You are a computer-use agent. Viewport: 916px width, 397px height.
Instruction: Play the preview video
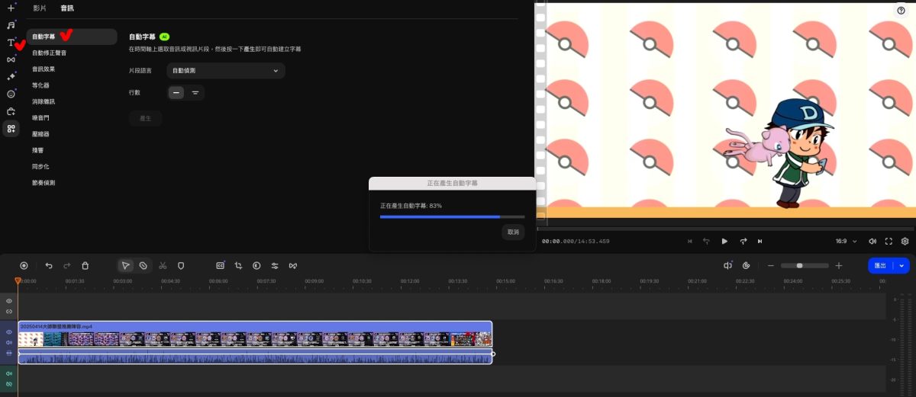[724, 241]
